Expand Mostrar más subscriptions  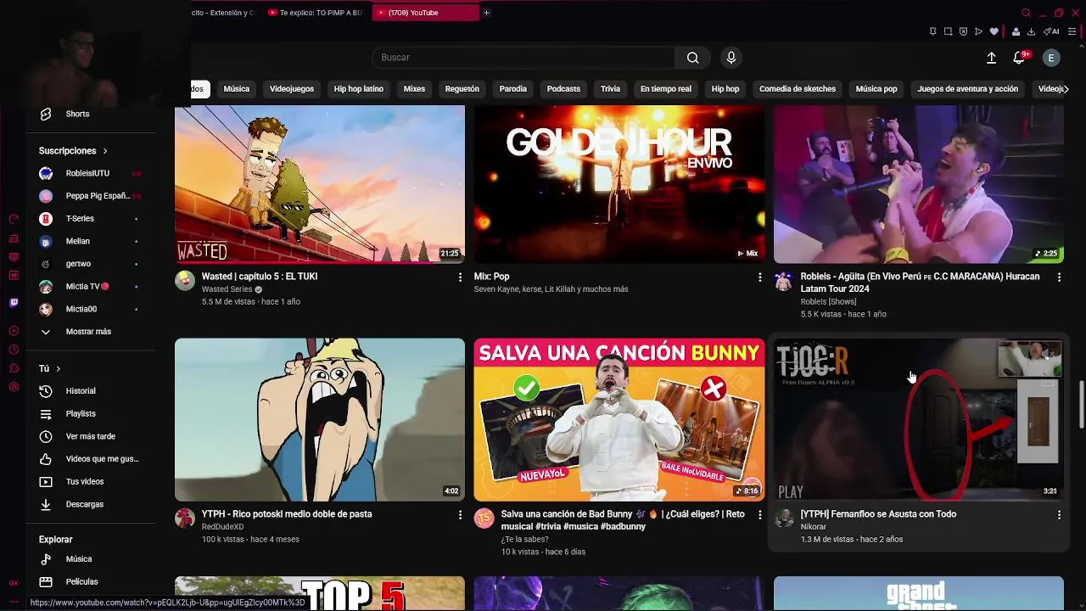[x=92, y=332]
